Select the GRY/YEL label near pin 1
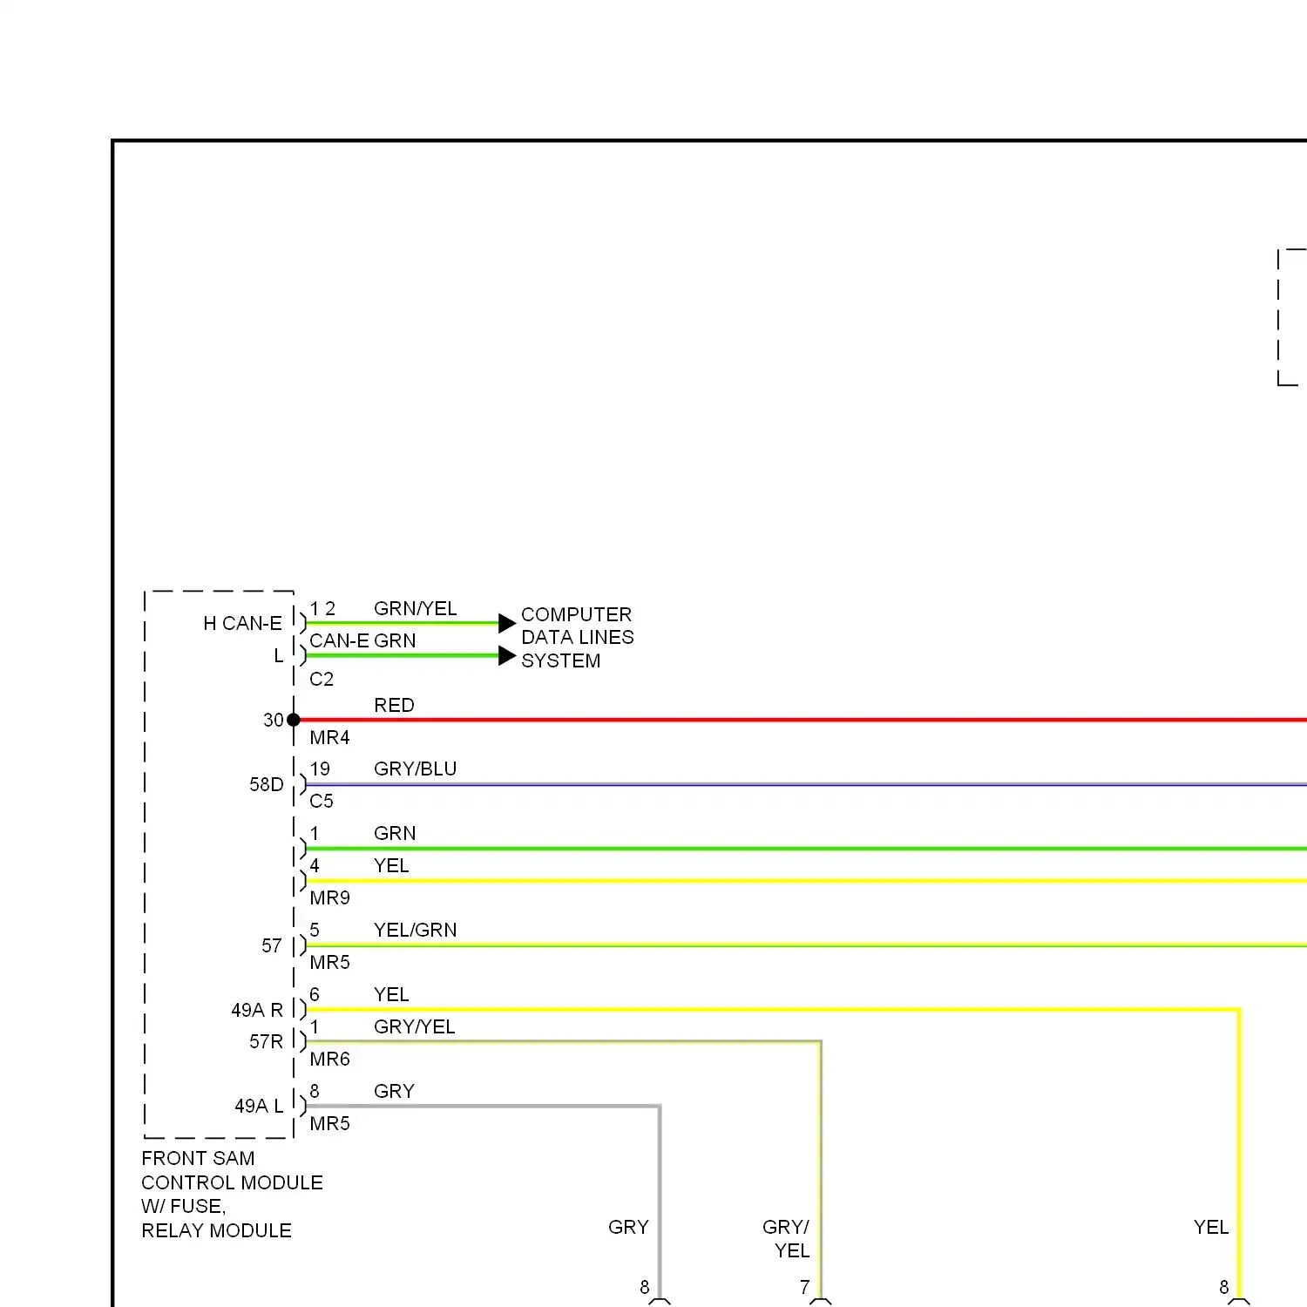1307x1307 pixels. (x=414, y=1026)
